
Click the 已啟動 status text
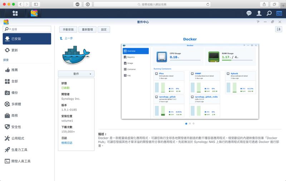[x=65, y=88]
